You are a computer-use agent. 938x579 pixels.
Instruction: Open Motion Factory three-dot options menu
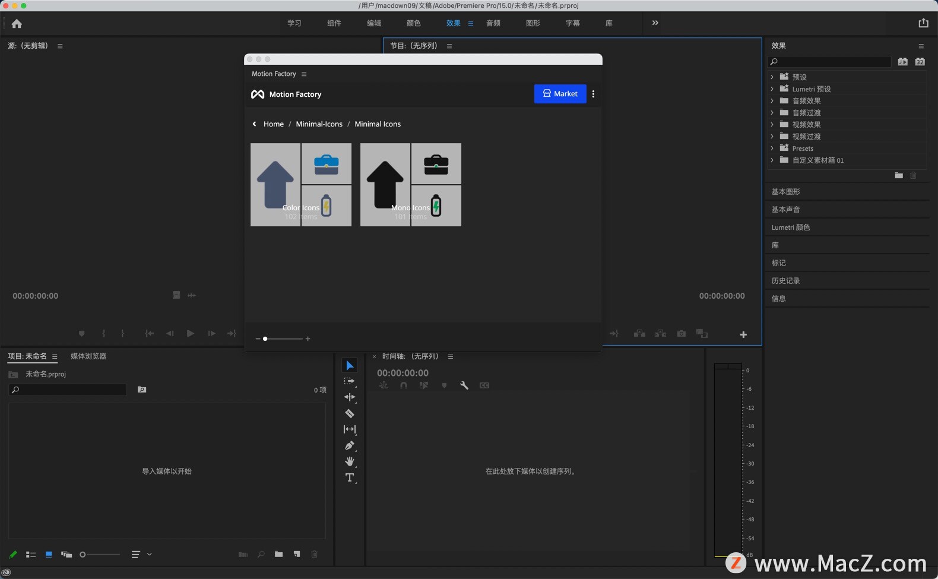(x=593, y=94)
